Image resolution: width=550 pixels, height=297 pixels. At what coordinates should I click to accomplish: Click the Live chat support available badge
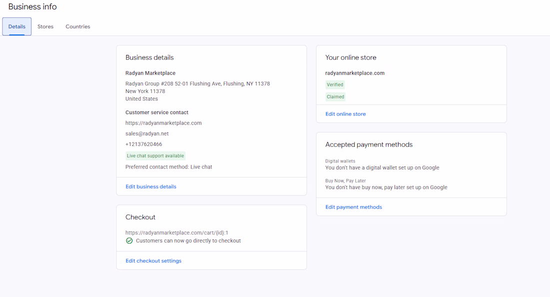(155, 155)
